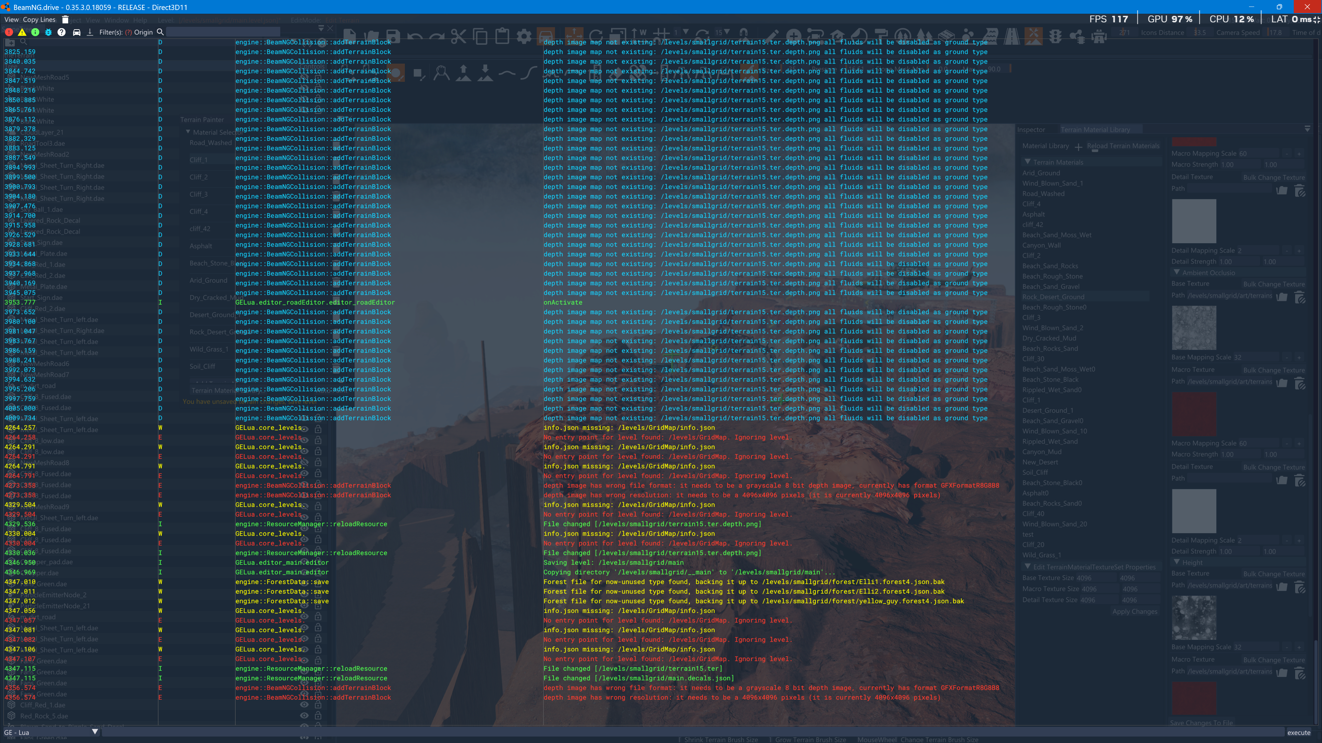Open the View menu of the console

pyautogui.click(x=11, y=20)
